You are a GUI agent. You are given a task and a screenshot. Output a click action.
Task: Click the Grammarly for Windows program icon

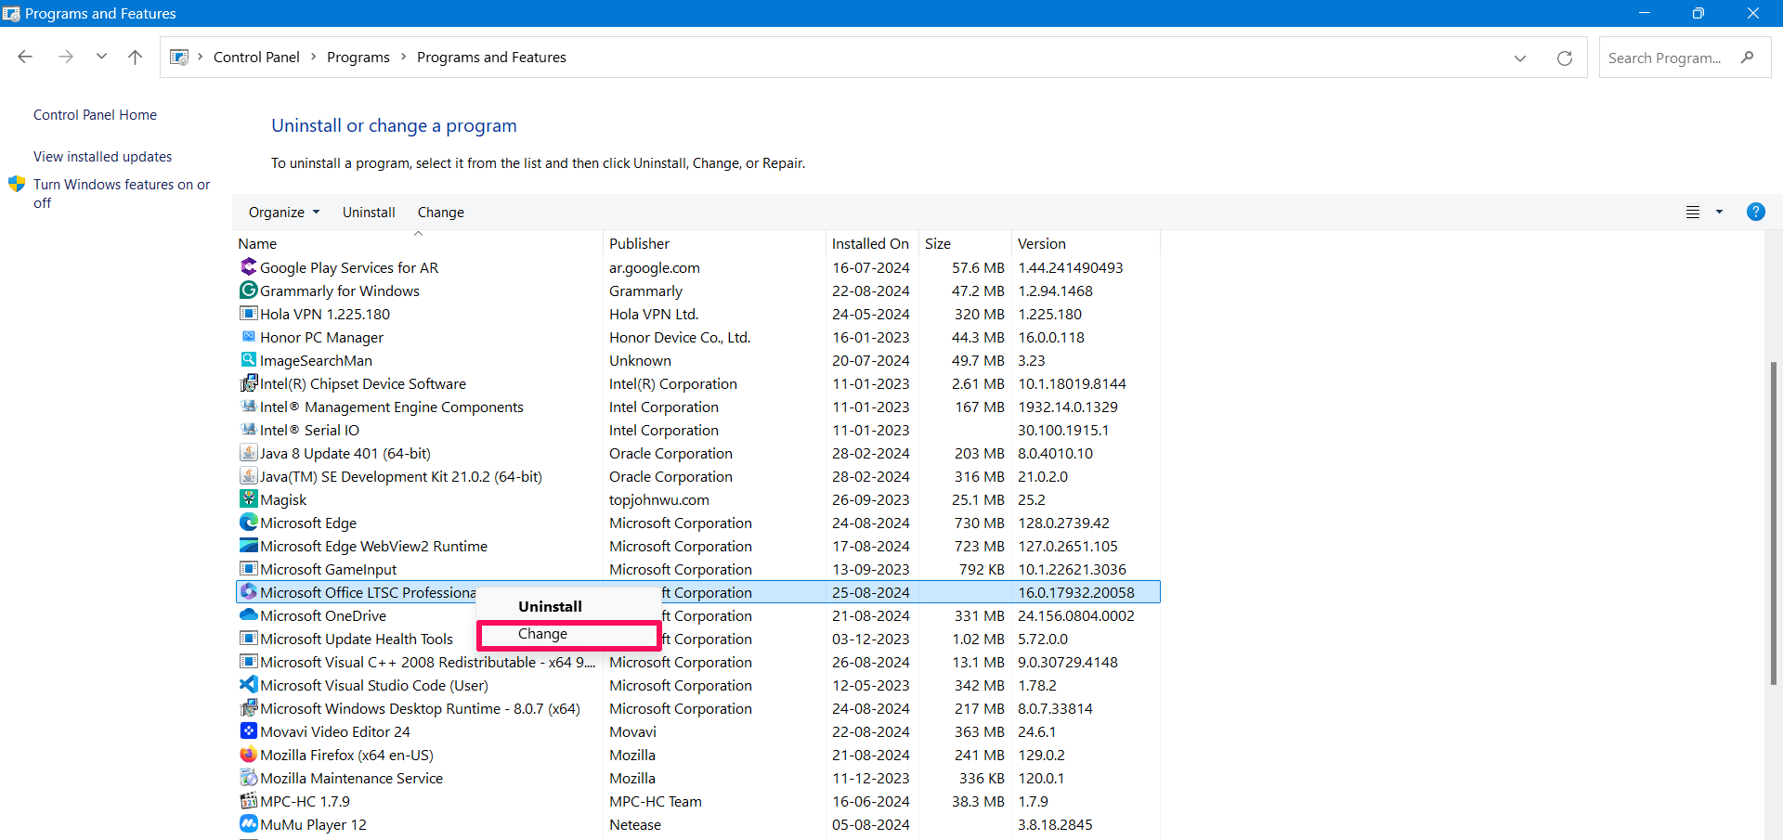248,291
